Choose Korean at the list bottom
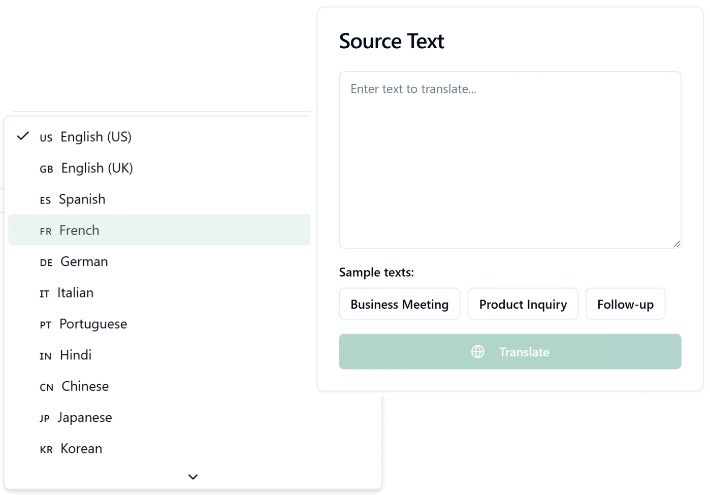Viewport: 710px width, 495px height. [x=81, y=449]
